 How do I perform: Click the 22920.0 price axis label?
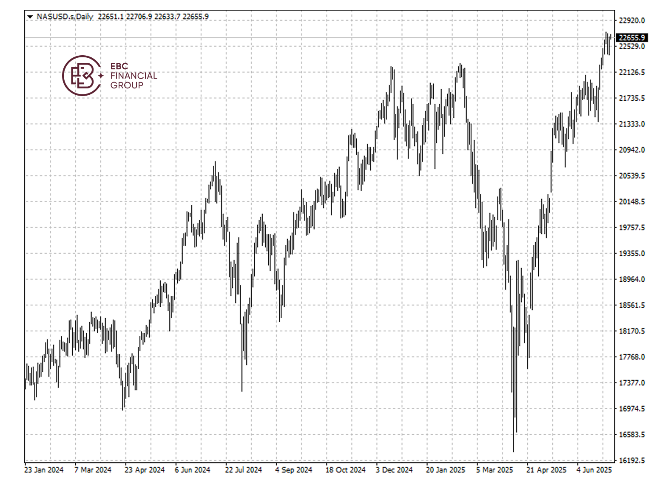[631, 20]
